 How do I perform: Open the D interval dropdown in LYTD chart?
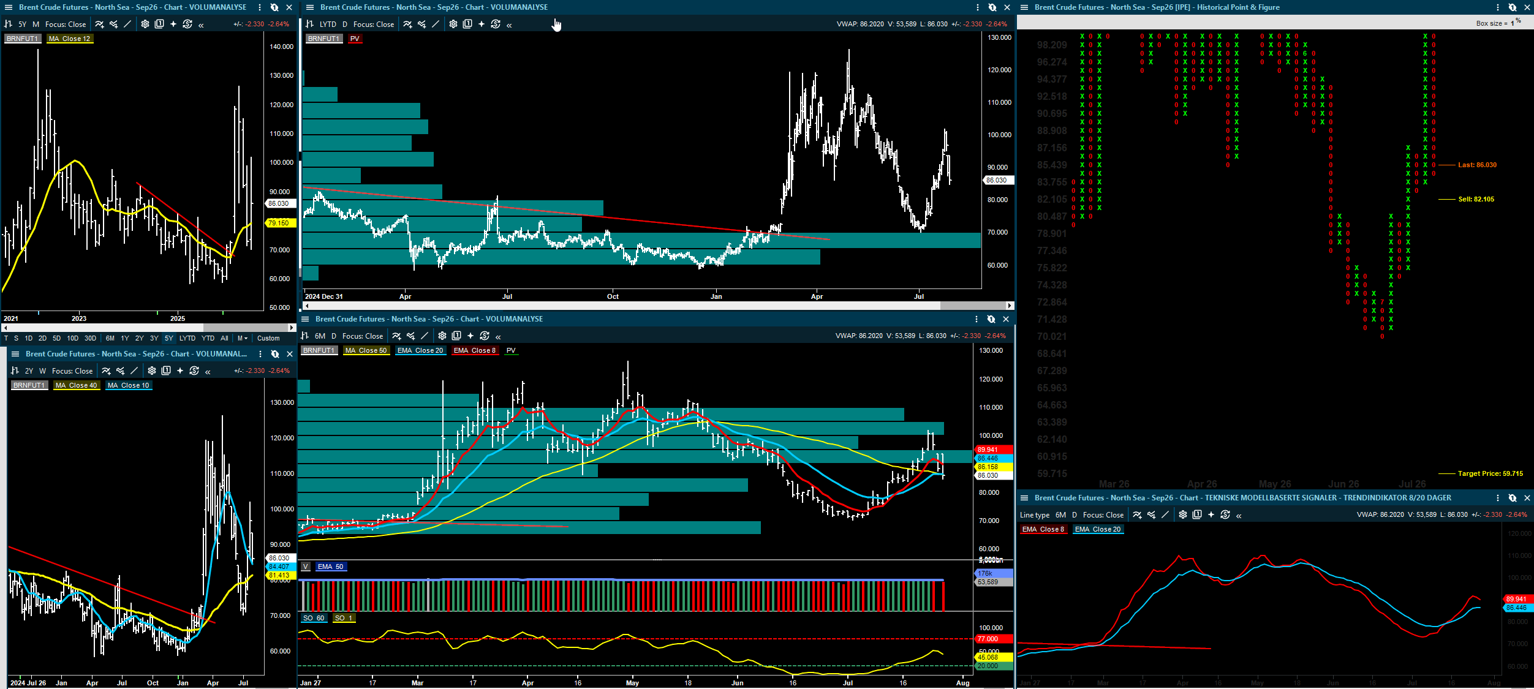pyautogui.click(x=345, y=24)
